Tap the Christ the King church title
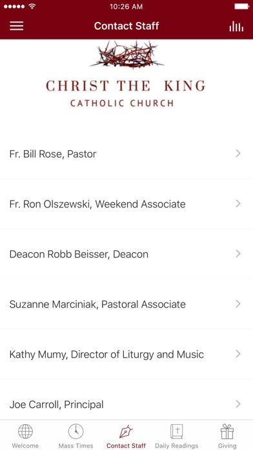 [126, 86]
